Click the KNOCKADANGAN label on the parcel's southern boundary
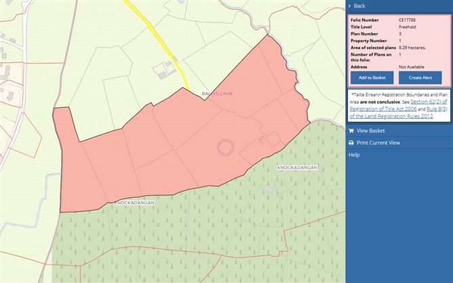 pyautogui.click(x=134, y=202)
